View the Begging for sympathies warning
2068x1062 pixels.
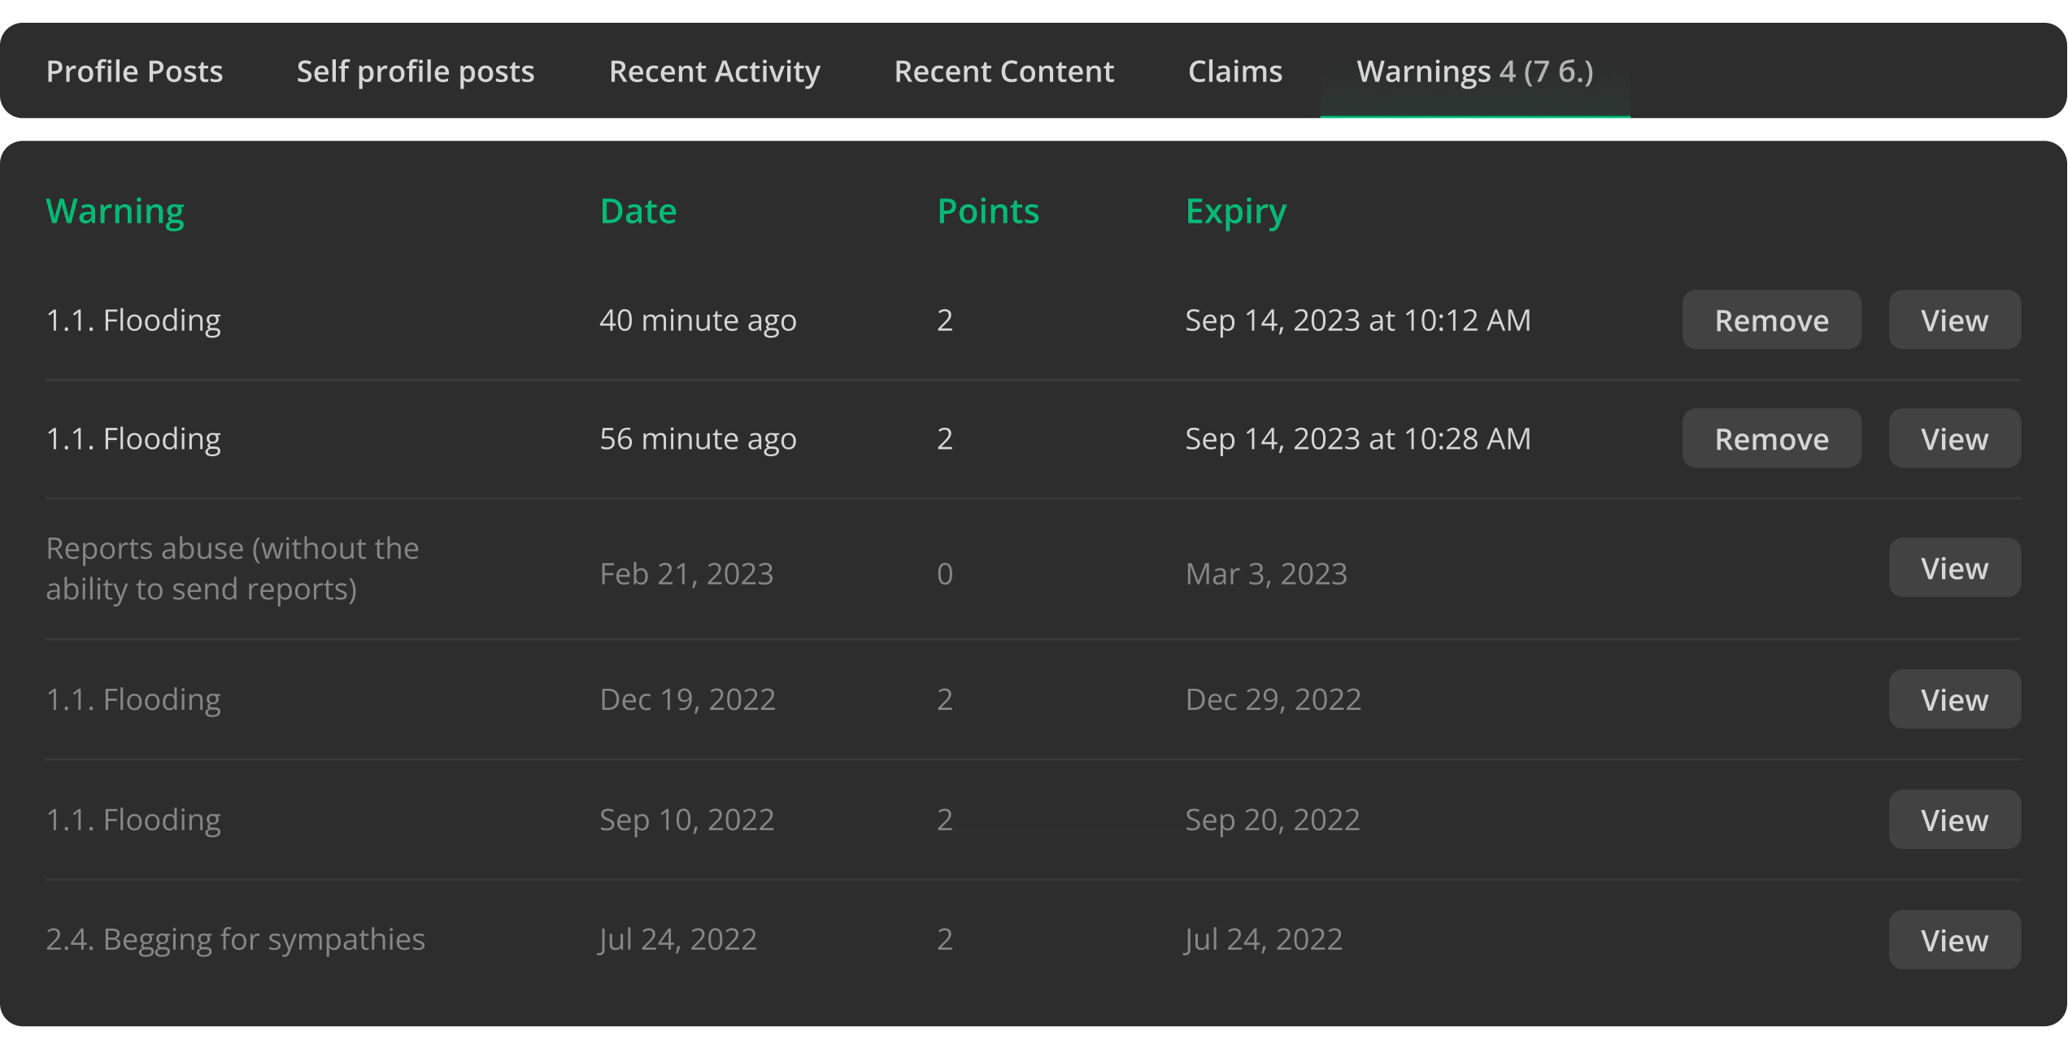point(1954,941)
